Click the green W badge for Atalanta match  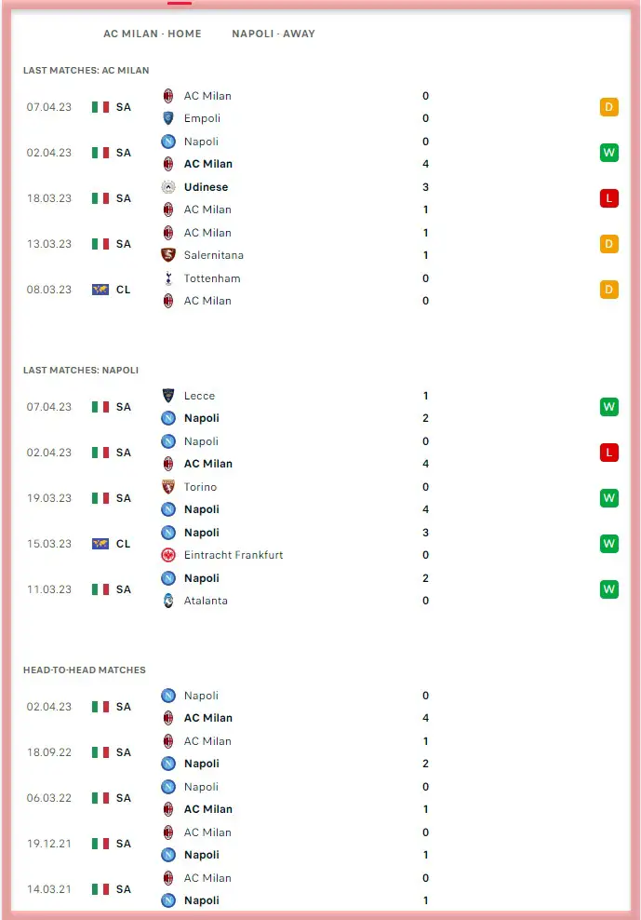click(609, 589)
